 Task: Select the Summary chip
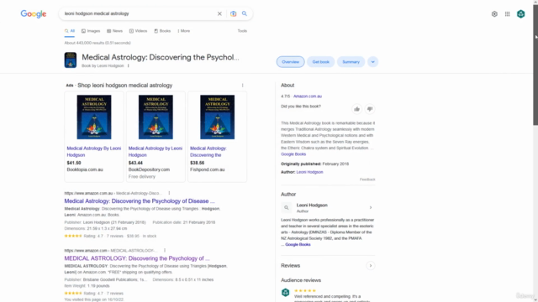pos(351,62)
